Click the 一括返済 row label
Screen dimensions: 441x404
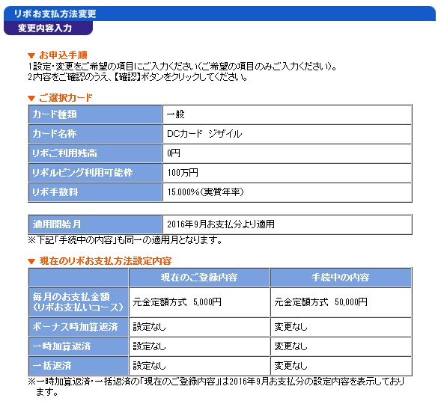78,366
